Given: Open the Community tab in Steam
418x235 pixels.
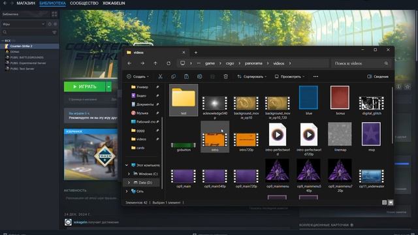Looking at the screenshot, I should [x=84, y=3].
